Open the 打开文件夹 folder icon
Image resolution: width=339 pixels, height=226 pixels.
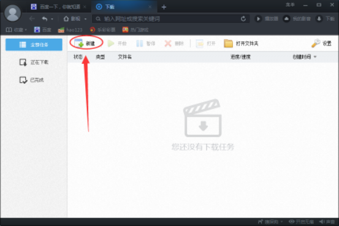[x=228, y=43]
